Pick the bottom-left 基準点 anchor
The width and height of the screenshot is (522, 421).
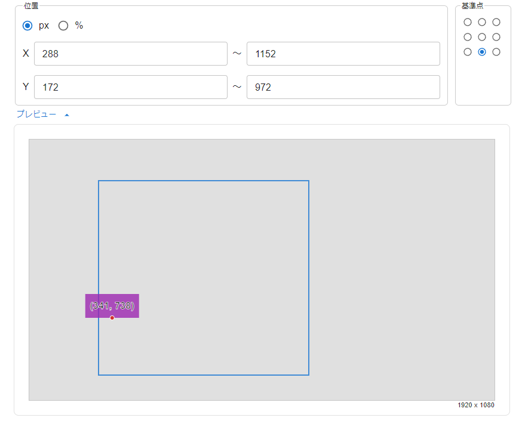click(x=468, y=52)
